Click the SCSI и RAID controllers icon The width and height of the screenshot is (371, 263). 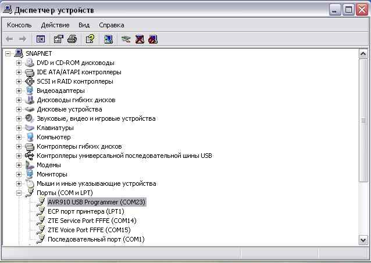click(29, 81)
